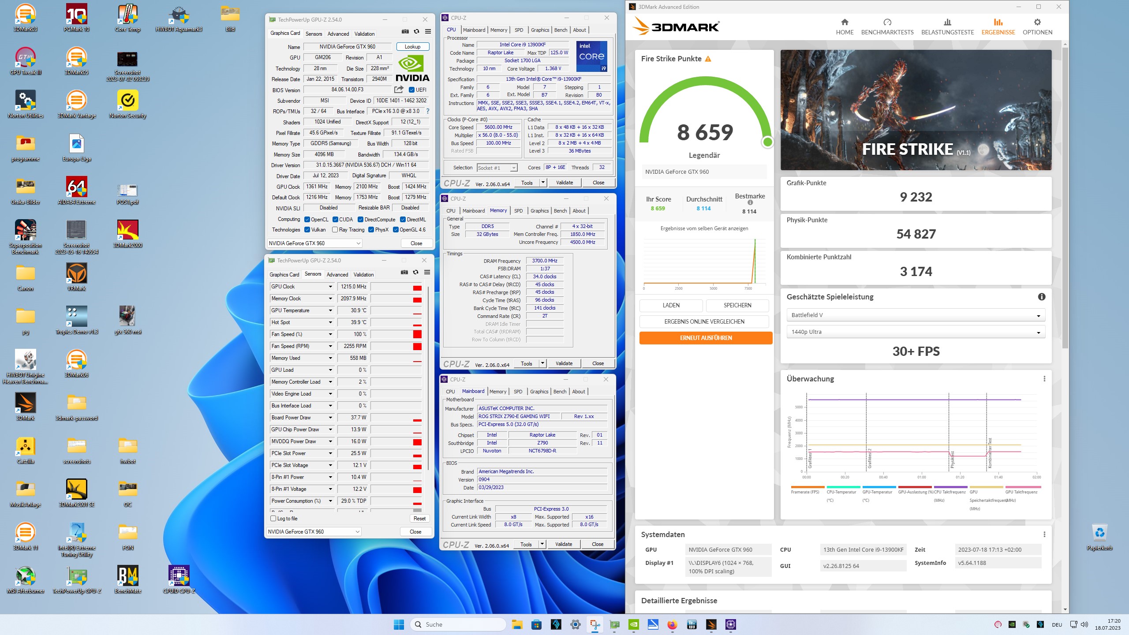
Task: Click camera icon in GPU-Z Sensors window
Action: coord(404,272)
